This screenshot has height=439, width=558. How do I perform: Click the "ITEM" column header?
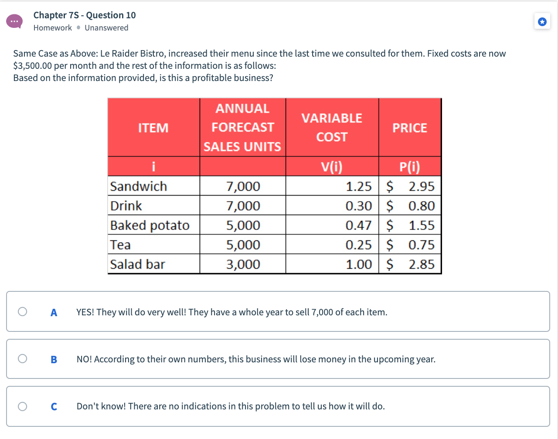[x=153, y=128]
